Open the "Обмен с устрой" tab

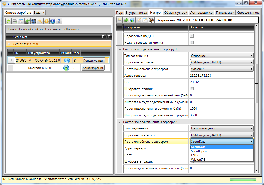176,13
